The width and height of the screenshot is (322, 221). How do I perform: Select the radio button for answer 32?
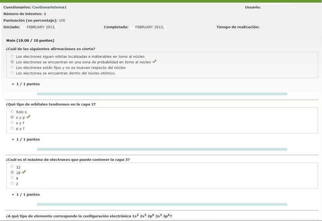pyautogui.click(x=12, y=167)
